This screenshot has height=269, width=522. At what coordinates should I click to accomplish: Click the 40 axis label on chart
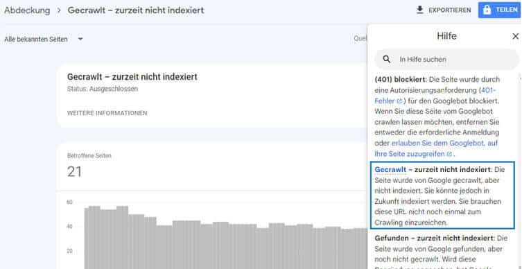(x=69, y=227)
